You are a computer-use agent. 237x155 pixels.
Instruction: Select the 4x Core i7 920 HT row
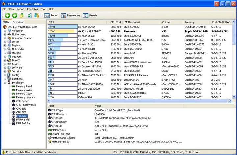(x=140, y=31)
